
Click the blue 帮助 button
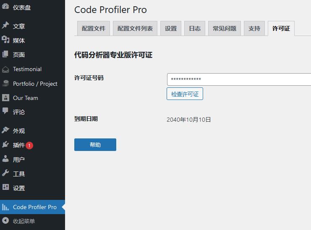coord(95,145)
